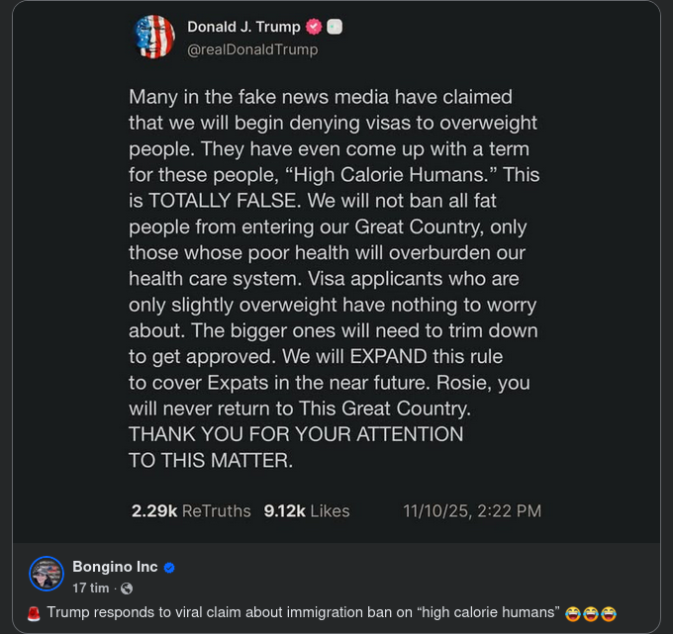The image size is (673, 634).
Task: Click the 11/10/25, 2:22 PM timestamp
Action: (x=472, y=511)
